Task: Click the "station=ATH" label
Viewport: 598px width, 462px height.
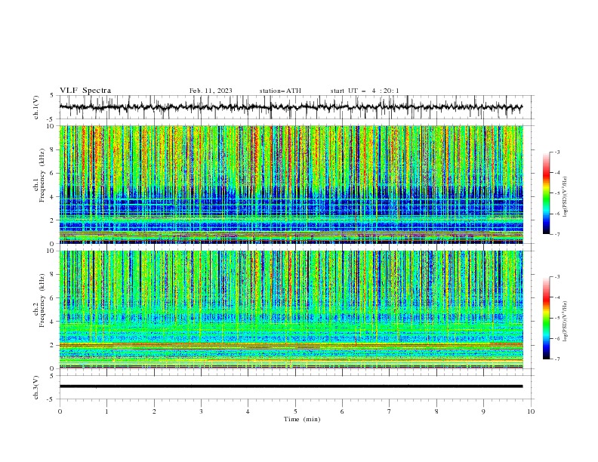Action: click(280, 91)
